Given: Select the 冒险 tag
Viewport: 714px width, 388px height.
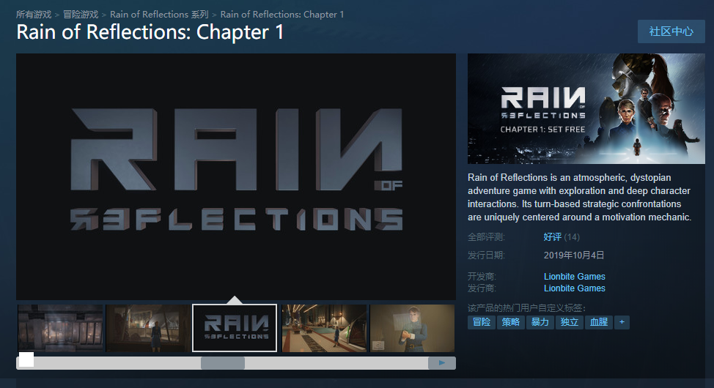Looking at the screenshot, I should click(482, 322).
